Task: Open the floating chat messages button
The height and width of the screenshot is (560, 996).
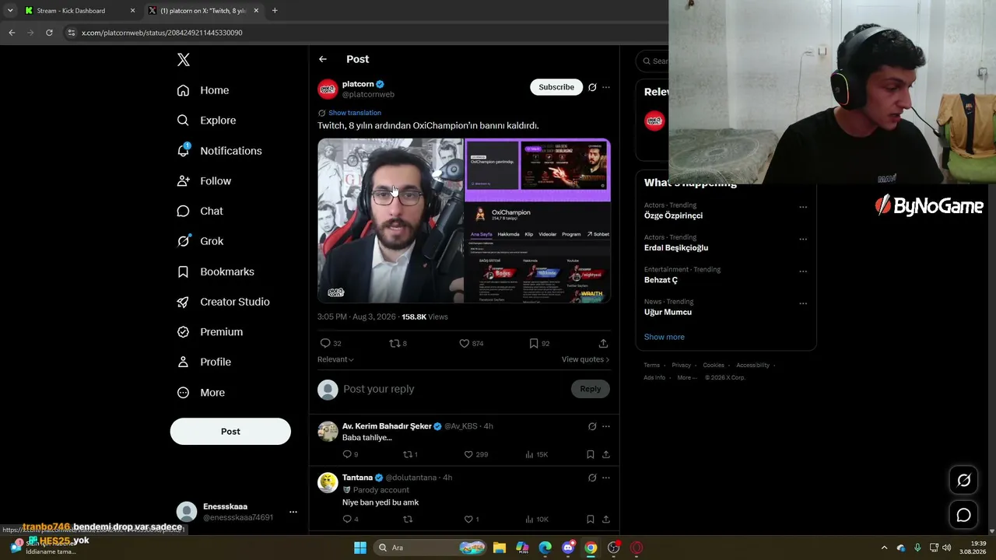Action: [963, 515]
